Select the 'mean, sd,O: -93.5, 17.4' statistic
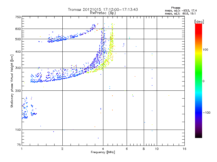This screenshot has height=162, width=217. click(x=181, y=11)
